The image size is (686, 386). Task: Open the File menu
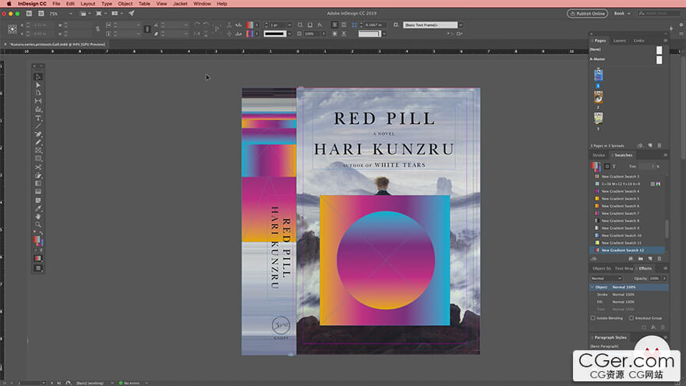56,3
